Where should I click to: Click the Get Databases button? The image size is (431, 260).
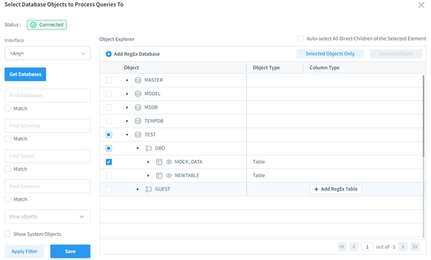tap(25, 75)
